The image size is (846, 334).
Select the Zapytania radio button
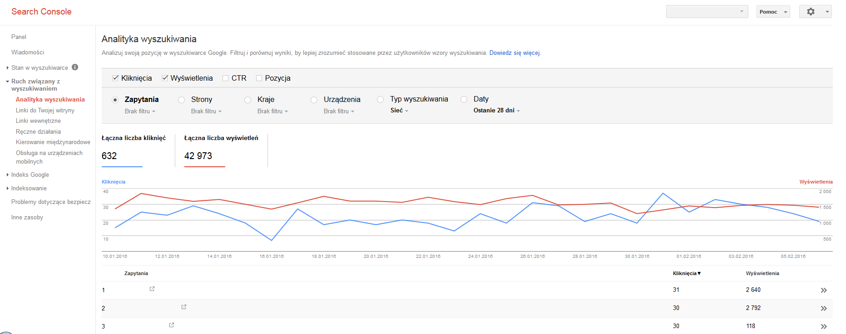pos(115,100)
